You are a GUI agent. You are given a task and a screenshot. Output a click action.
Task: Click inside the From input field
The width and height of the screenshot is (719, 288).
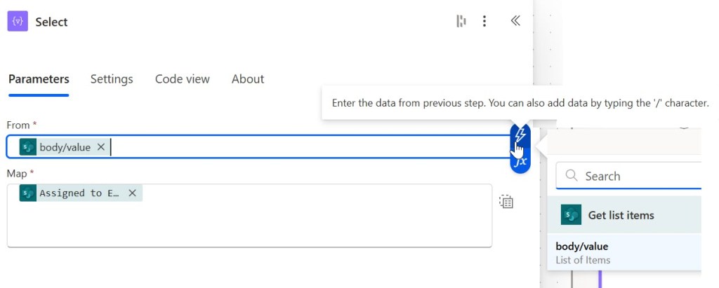[309, 147]
